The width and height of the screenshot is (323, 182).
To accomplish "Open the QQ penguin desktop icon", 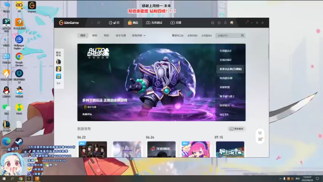I will [6, 92].
